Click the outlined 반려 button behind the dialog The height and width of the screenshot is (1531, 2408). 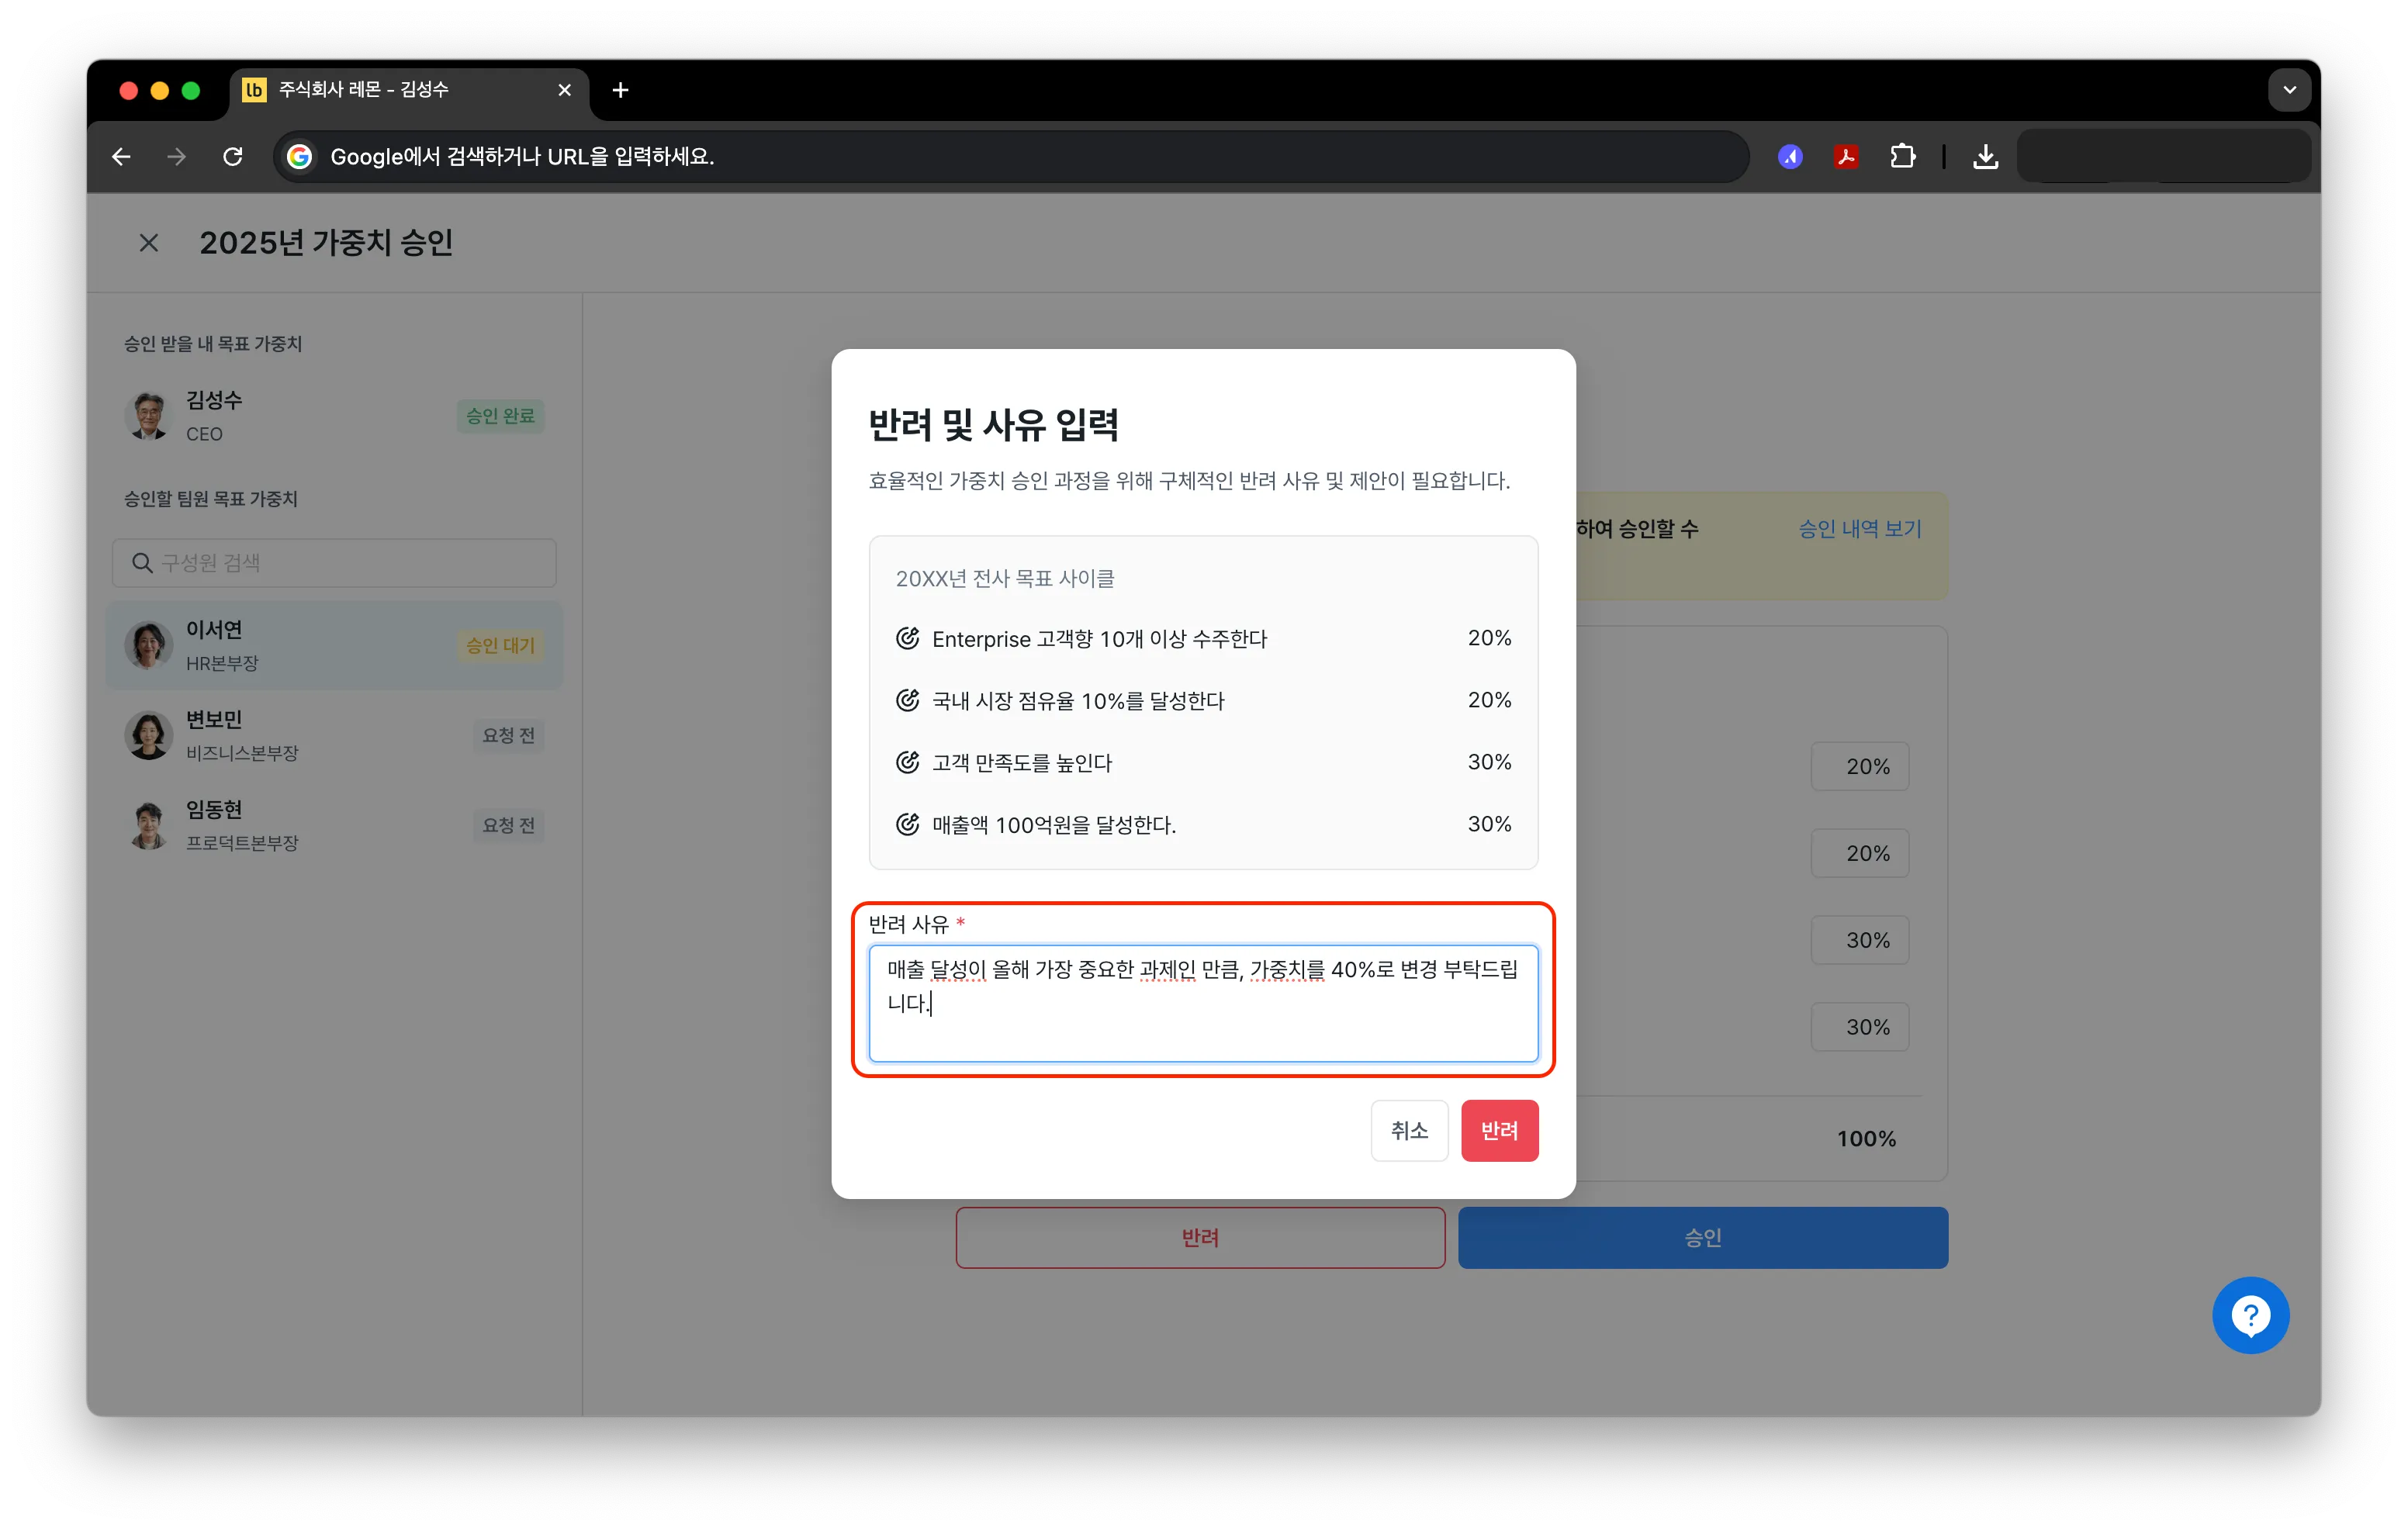point(1200,1238)
